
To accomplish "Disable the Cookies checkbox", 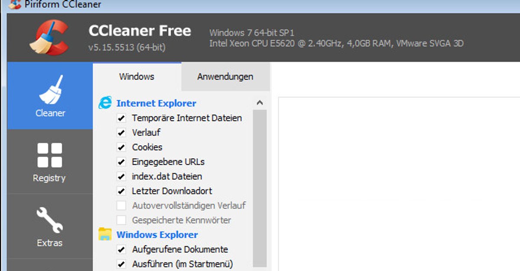I will tap(121, 147).
